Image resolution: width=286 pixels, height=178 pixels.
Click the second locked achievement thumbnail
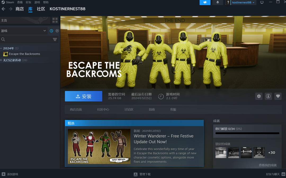234,153
